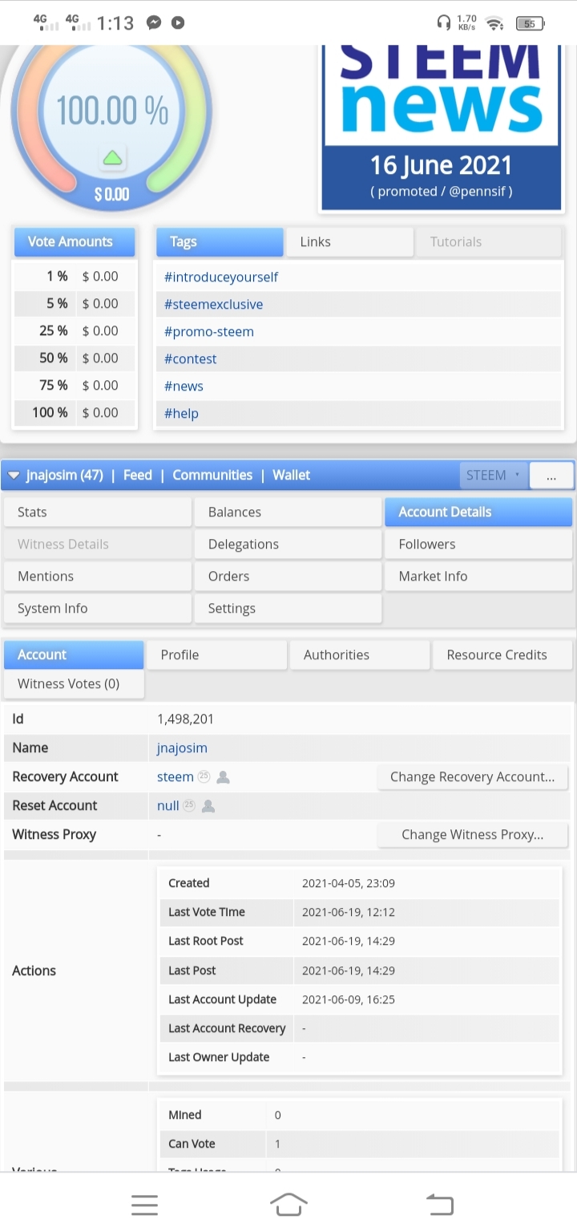
Task: Open the Balances section
Action: point(288,512)
